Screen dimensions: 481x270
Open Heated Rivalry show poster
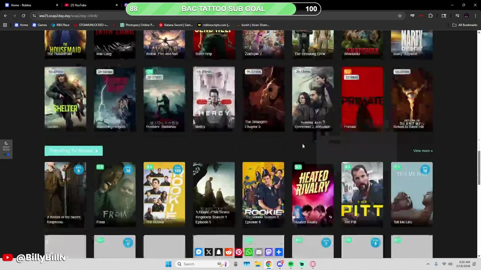(313, 194)
